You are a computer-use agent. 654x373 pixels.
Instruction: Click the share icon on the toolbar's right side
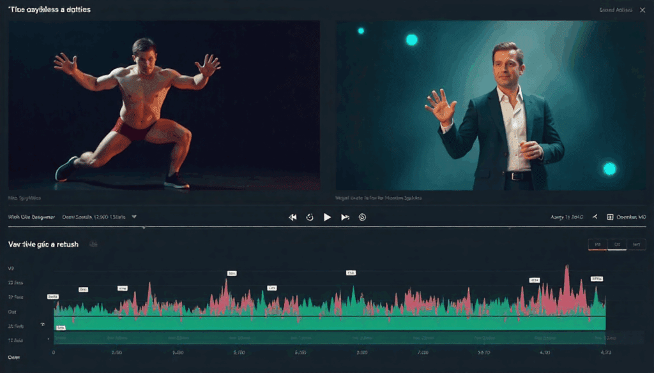tap(594, 217)
